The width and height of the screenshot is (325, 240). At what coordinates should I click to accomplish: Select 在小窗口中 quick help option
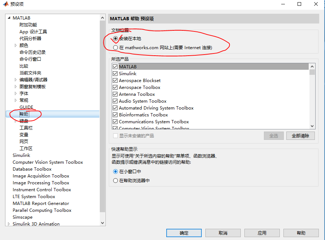click(x=115, y=172)
